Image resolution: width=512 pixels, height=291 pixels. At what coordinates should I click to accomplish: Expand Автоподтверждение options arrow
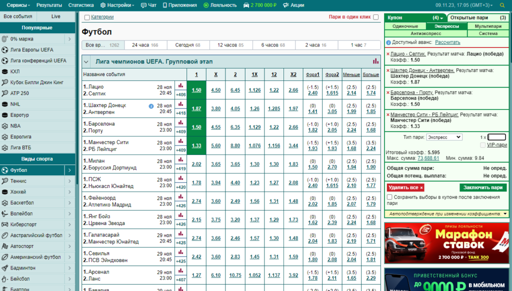(505, 214)
